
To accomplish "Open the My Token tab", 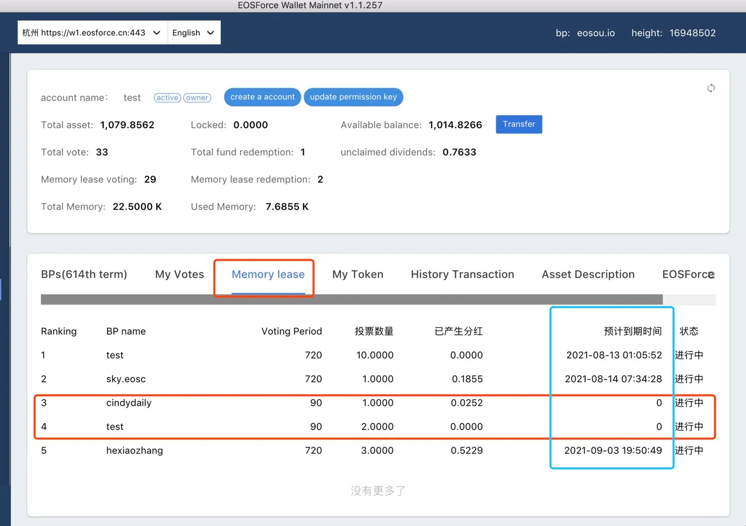I will [x=358, y=274].
